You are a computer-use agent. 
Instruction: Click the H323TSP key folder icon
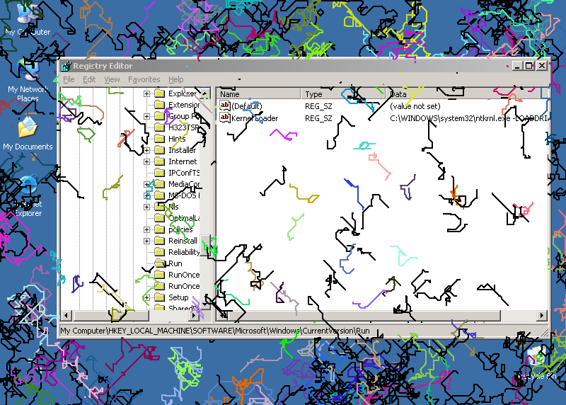[160, 127]
